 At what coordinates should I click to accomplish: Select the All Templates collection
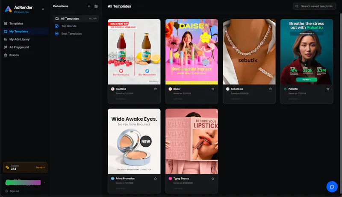point(76,18)
